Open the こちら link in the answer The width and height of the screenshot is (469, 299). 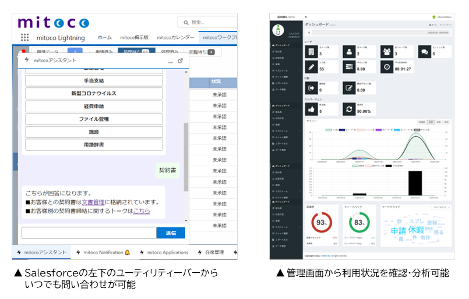coord(142,211)
